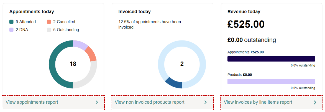Open View non invoiced products report
The height and width of the screenshot is (112, 325).
(162, 102)
